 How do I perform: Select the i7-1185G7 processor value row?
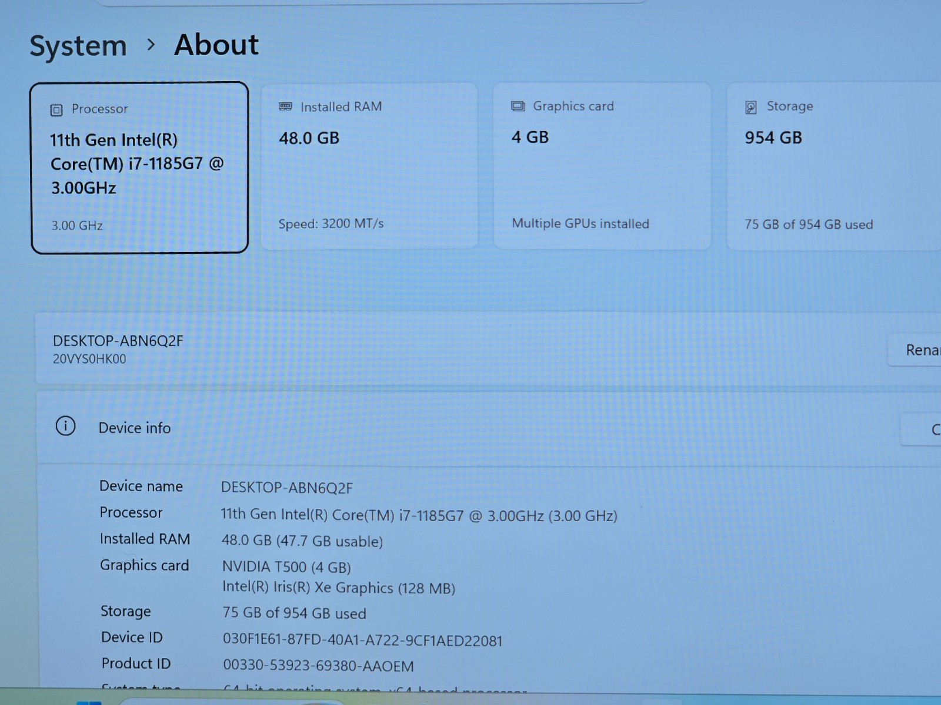(419, 515)
